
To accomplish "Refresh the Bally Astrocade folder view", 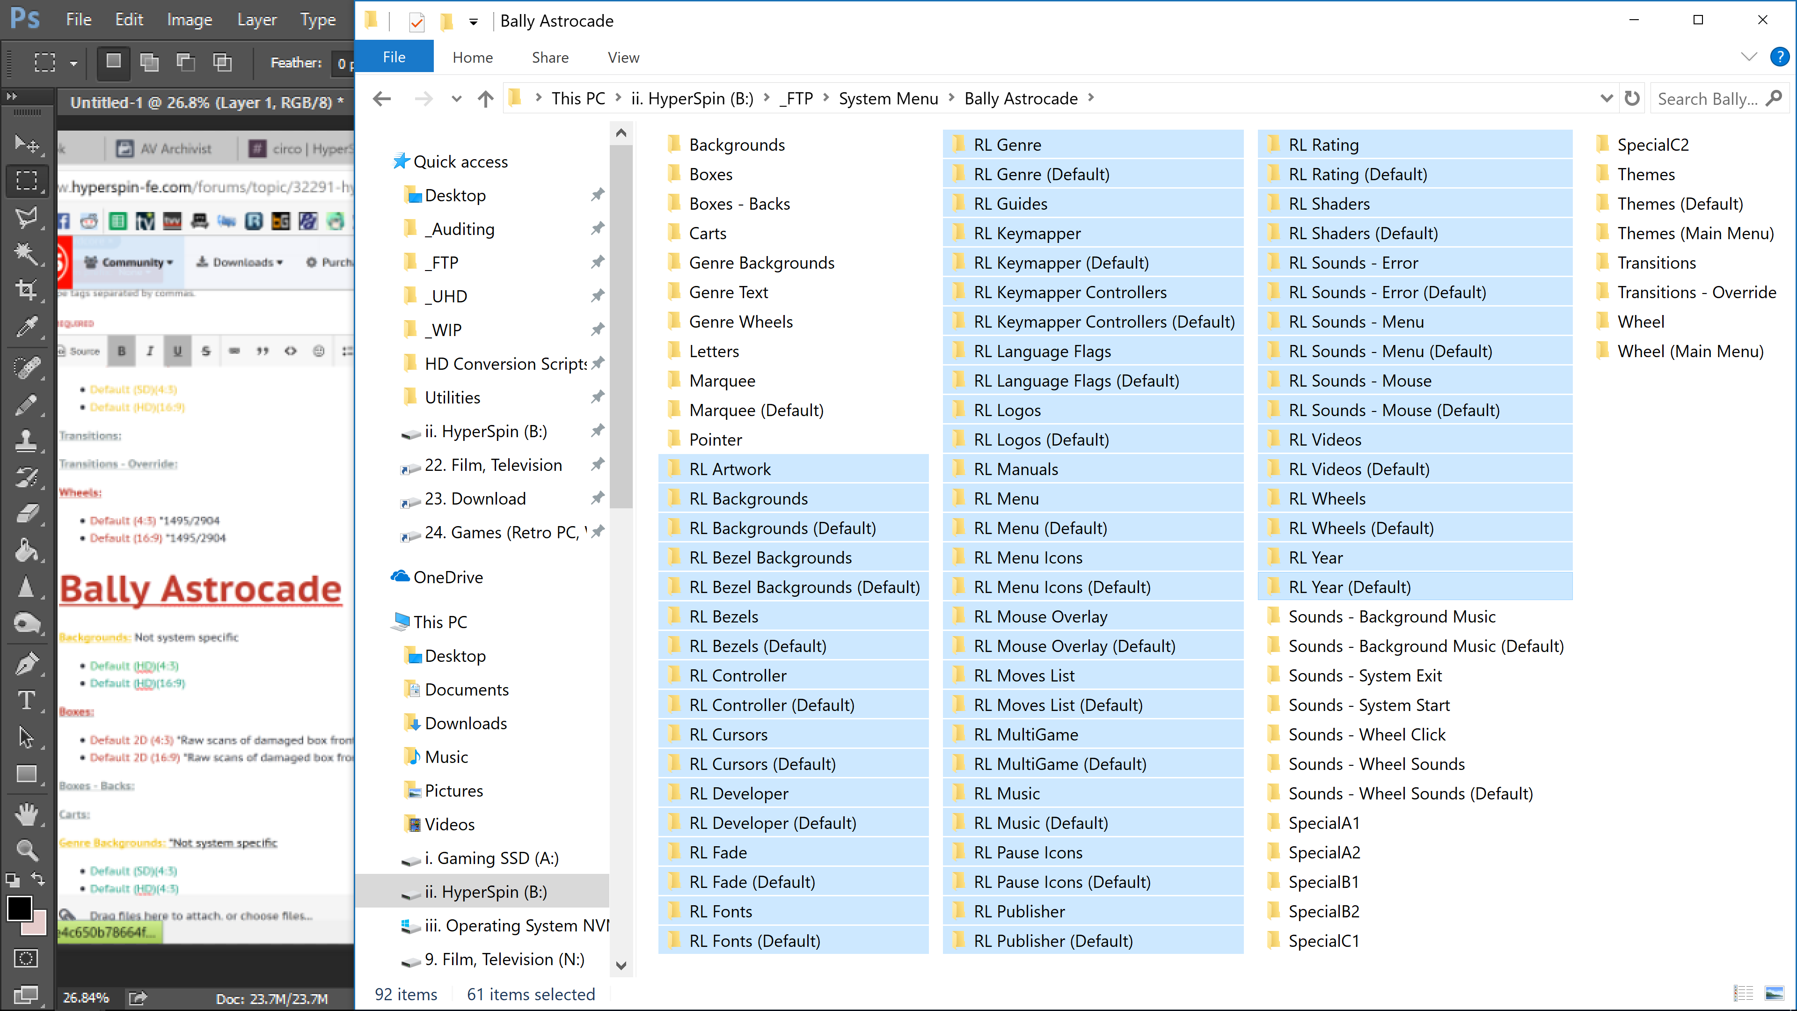I will coord(1632,98).
